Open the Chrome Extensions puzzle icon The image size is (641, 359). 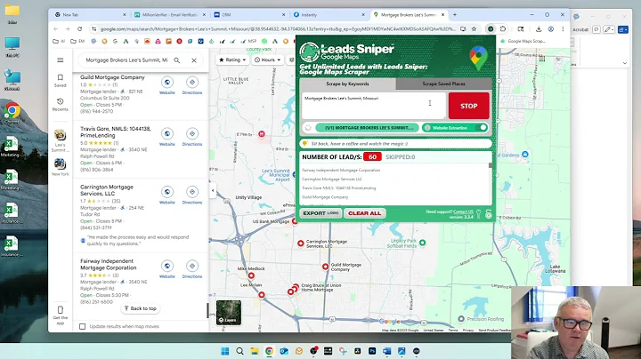pos(503,29)
